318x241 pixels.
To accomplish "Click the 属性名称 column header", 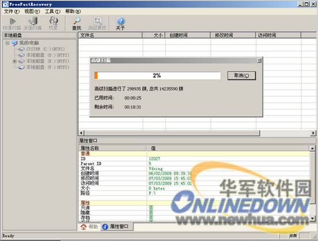I will pyautogui.click(x=113, y=148).
